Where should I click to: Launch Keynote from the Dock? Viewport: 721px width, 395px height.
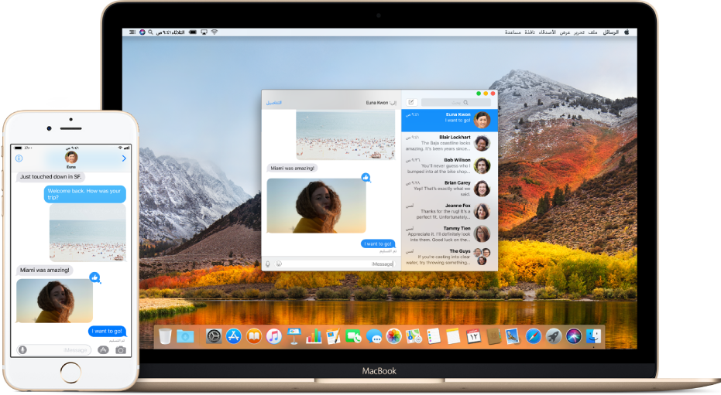(x=294, y=337)
